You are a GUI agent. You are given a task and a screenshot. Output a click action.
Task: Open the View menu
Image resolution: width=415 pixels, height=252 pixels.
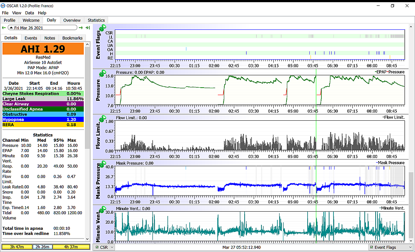pyautogui.click(x=16, y=13)
